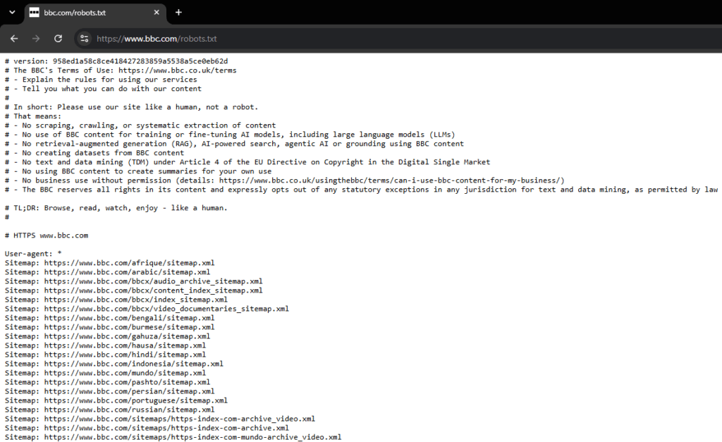Click the URL address bar field

point(396,39)
